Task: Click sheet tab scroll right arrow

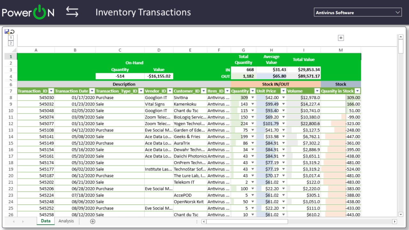Action: pyautogui.click(x=23, y=221)
